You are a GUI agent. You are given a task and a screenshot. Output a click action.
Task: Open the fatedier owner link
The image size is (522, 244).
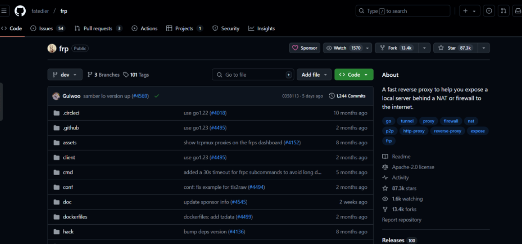point(40,11)
